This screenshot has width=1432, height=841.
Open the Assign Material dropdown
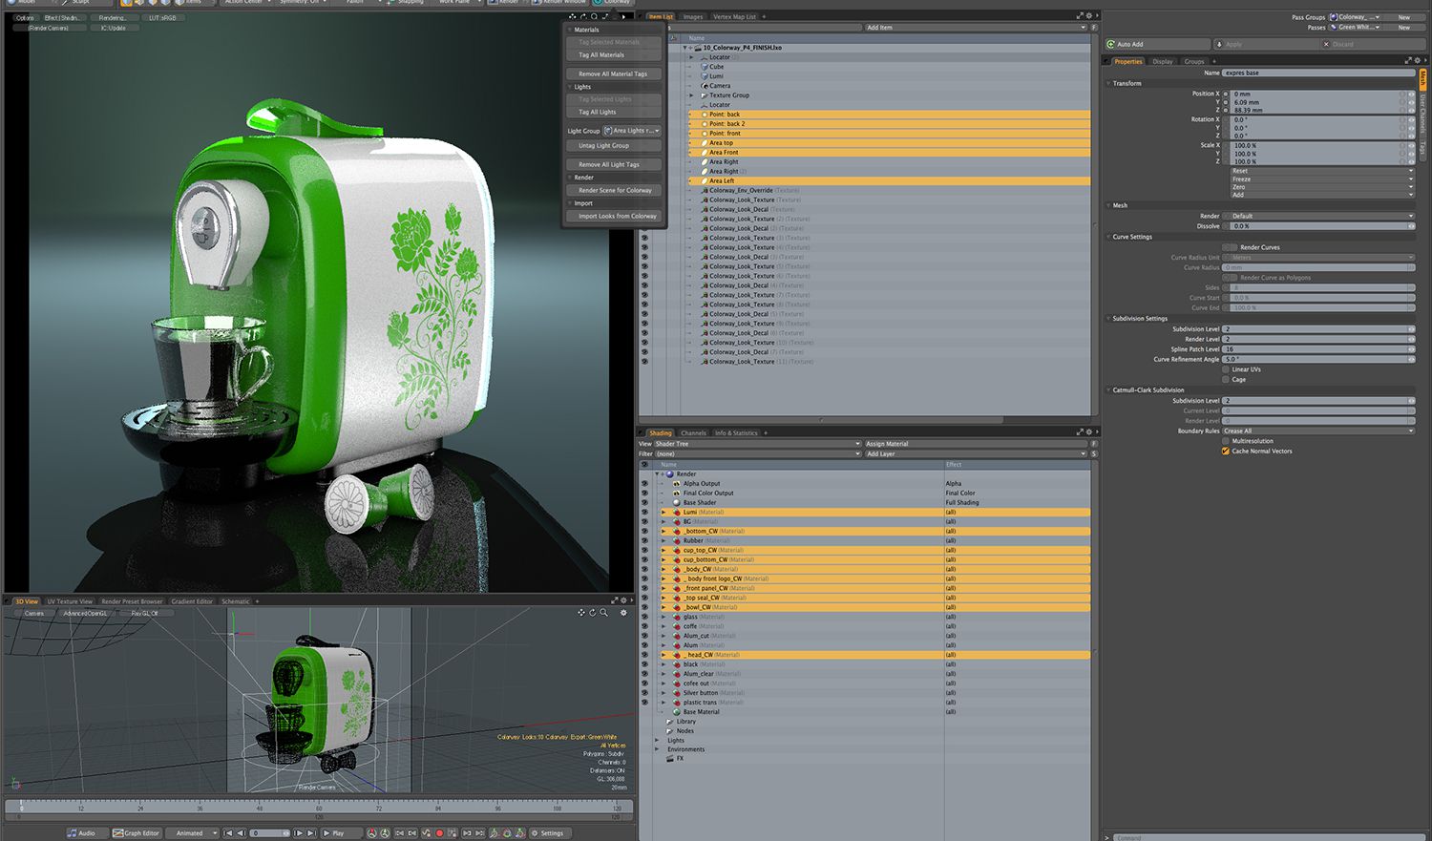click(976, 444)
